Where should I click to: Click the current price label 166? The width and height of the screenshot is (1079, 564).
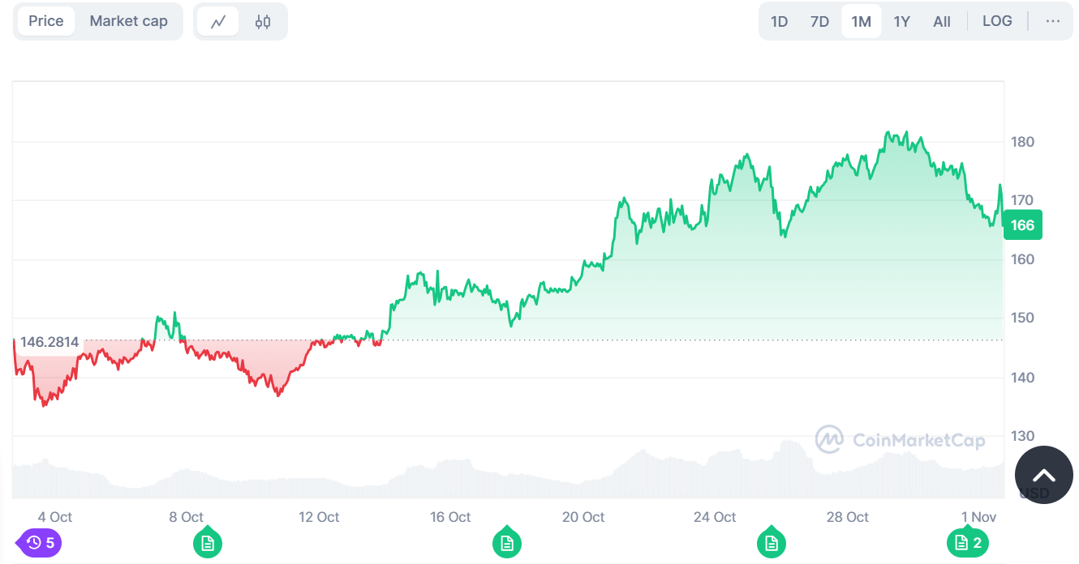pos(1022,225)
